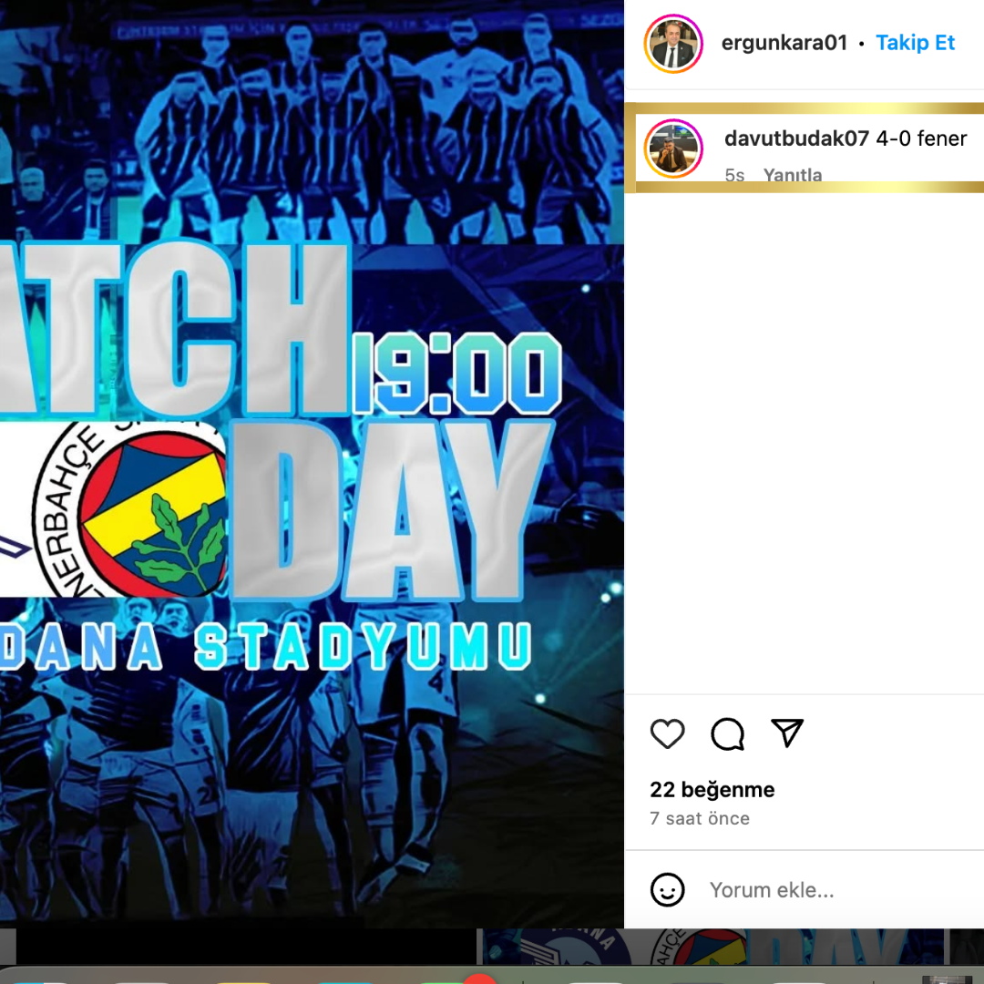Click the 5s comment timestamp
The height and width of the screenshot is (984, 984).
734,174
